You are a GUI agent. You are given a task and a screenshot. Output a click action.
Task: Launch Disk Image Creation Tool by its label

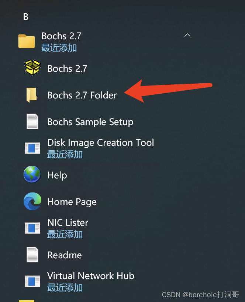(100, 143)
